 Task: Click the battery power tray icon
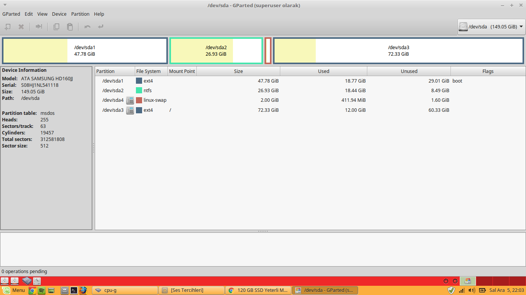[x=482, y=290]
